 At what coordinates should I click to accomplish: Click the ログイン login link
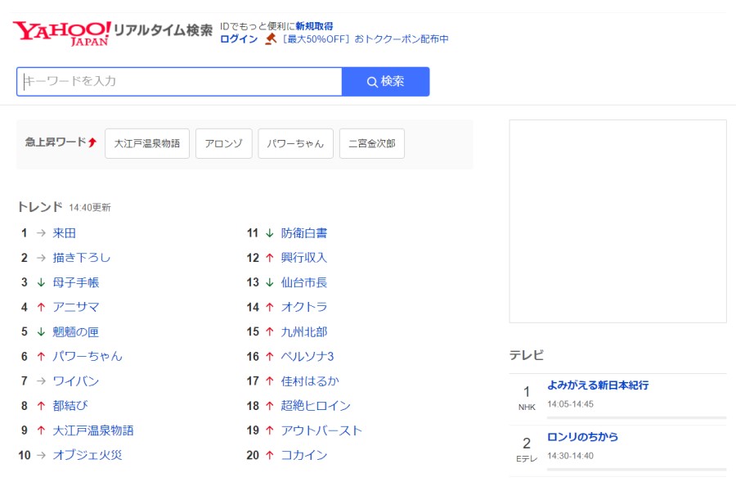click(239, 39)
